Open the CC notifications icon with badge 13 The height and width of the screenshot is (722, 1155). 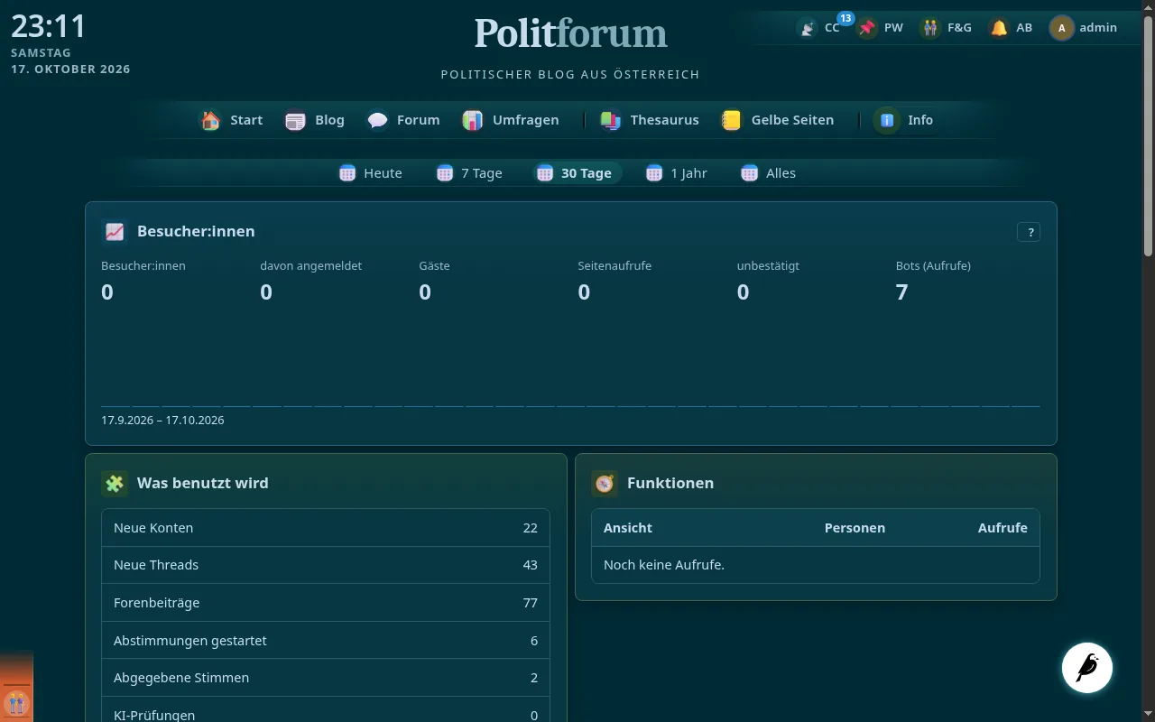coord(808,28)
